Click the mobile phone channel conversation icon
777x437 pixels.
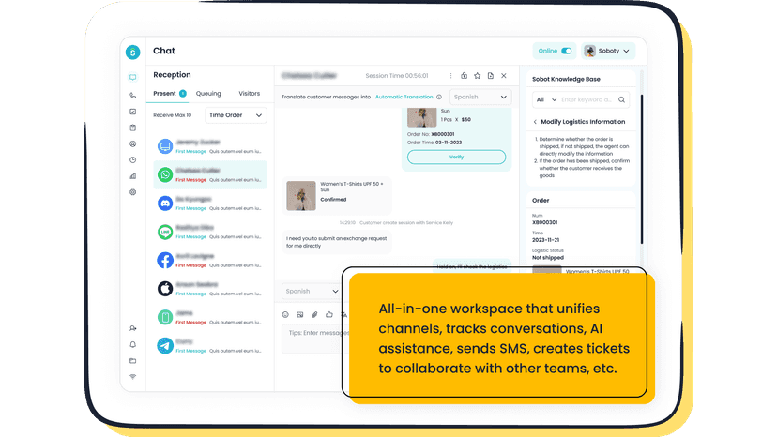(x=165, y=317)
